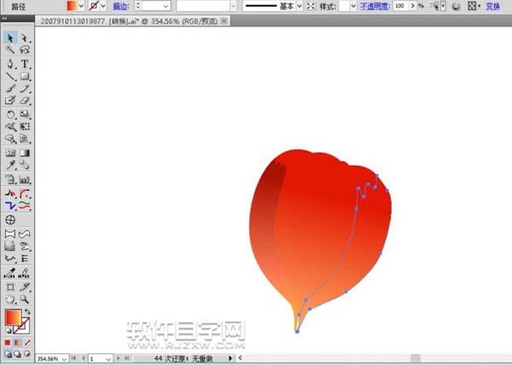This screenshot has width=512, height=365.
Task: Expand the stroke profile 基本 dropdown
Action: pos(300,6)
